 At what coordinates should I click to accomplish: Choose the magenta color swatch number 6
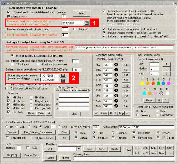click(169, 83)
